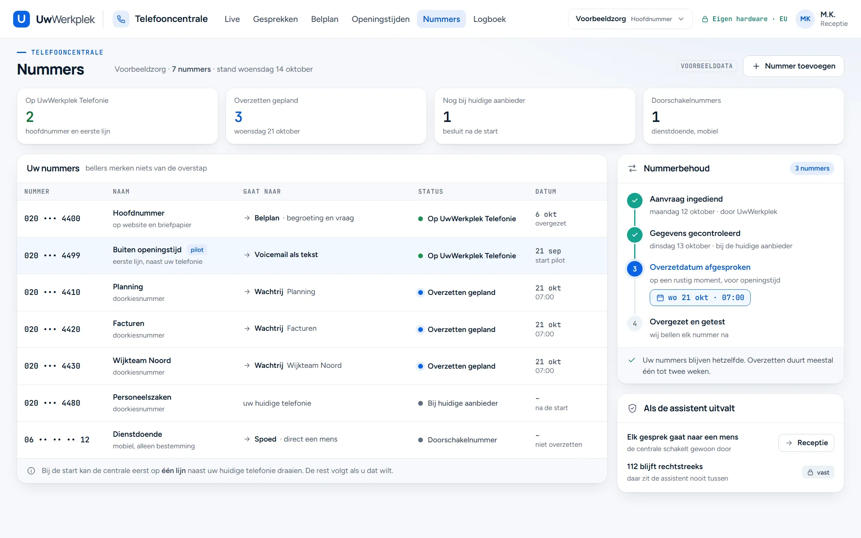Click the VOORBEELDDATA label
This screenshot has height=538, width=861.
point(707,66)
